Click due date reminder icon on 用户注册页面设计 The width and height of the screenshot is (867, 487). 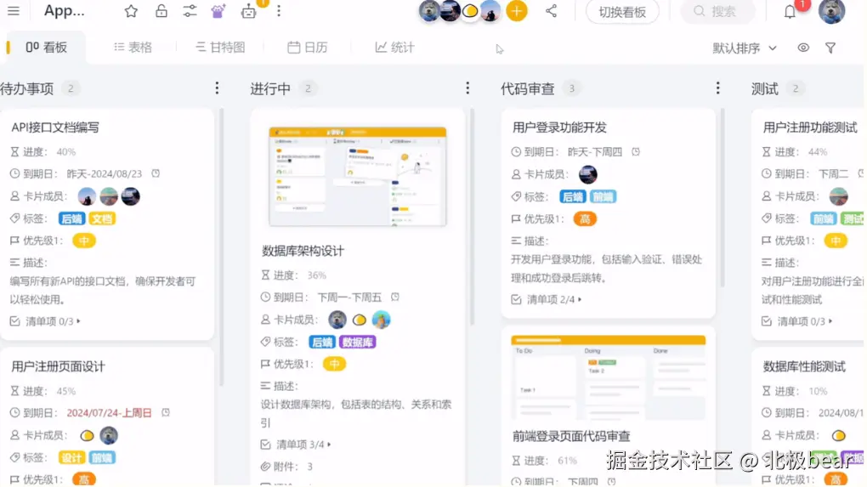coord(166,412)
